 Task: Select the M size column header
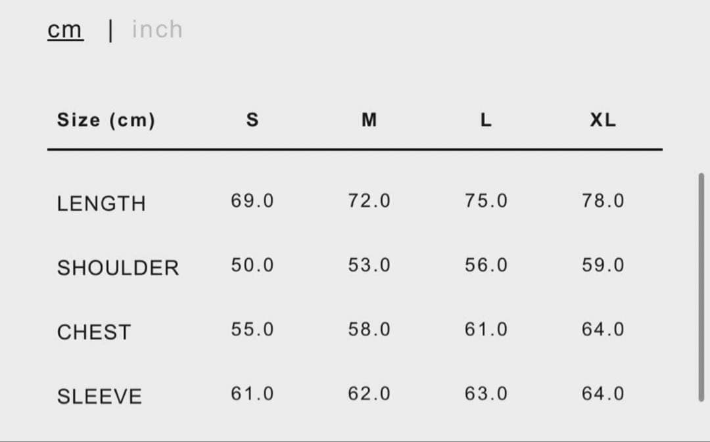point(369,120)
